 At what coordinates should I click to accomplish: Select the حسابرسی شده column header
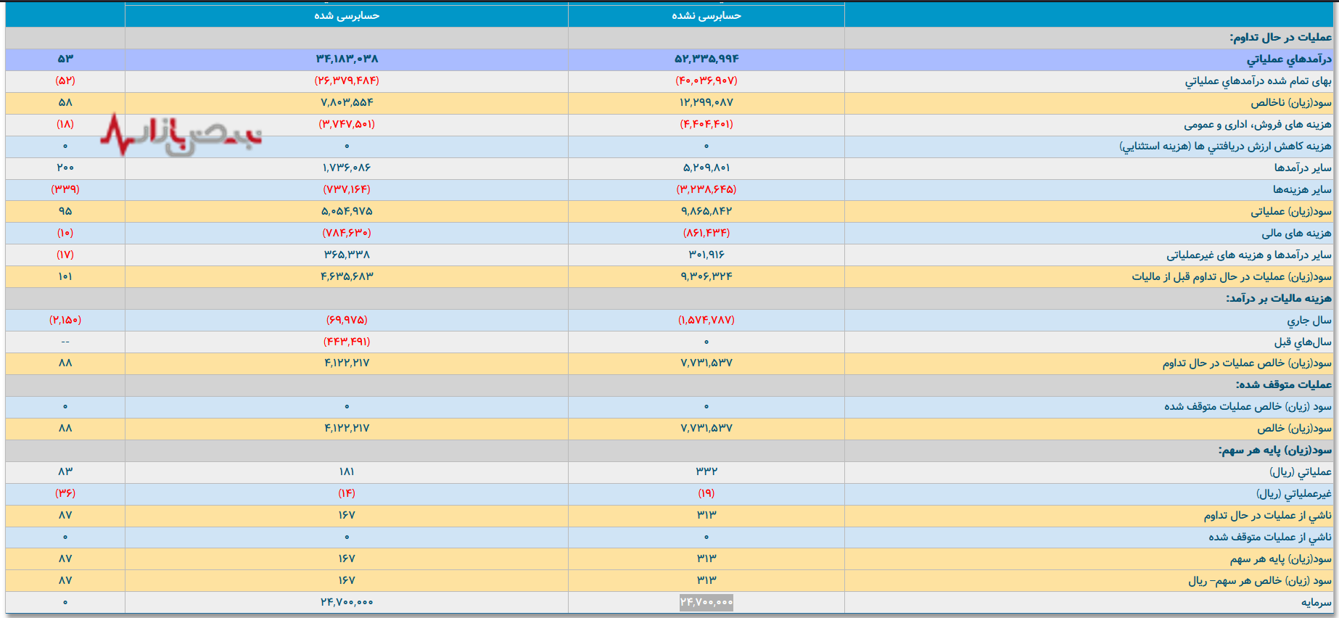347,15
